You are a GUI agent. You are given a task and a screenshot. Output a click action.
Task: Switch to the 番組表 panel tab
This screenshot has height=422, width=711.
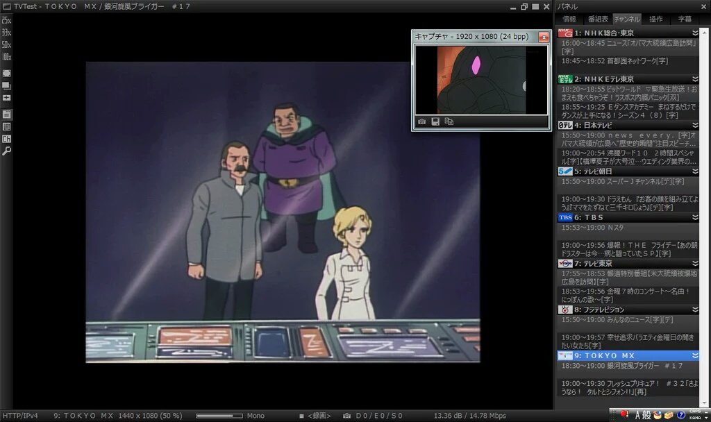pyautogui.click(x=598, y=19)
